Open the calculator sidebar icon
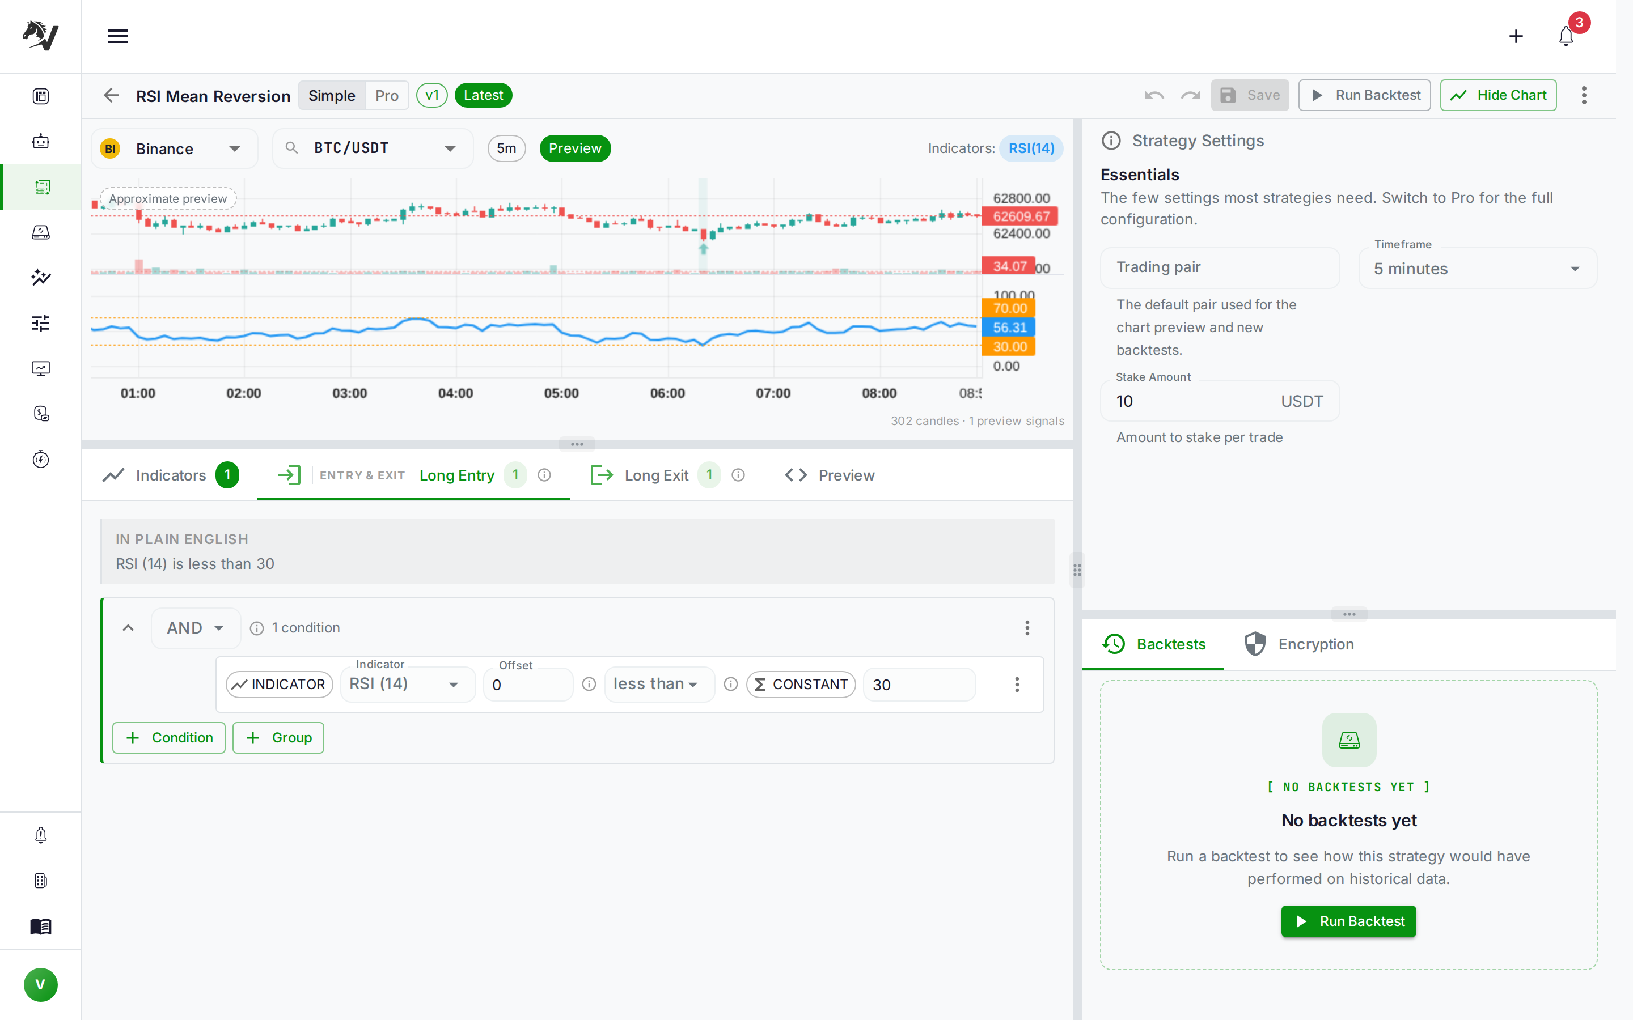 [40, 881]
